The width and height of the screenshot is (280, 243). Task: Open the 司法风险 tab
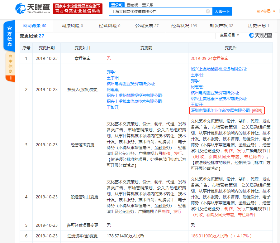tap(72, 26)
